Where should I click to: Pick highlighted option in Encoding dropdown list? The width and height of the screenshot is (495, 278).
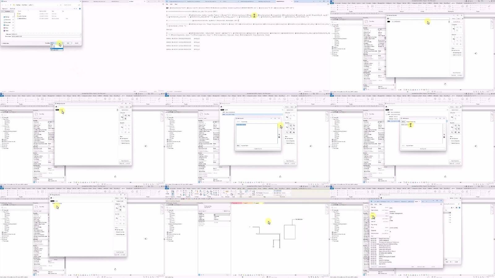click(57, 49)
